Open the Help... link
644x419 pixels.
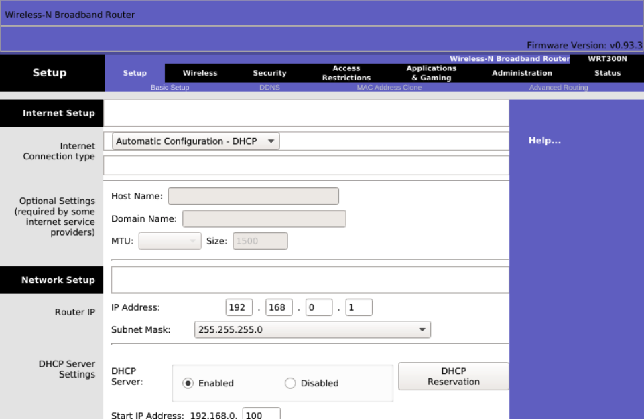point(545,141)
